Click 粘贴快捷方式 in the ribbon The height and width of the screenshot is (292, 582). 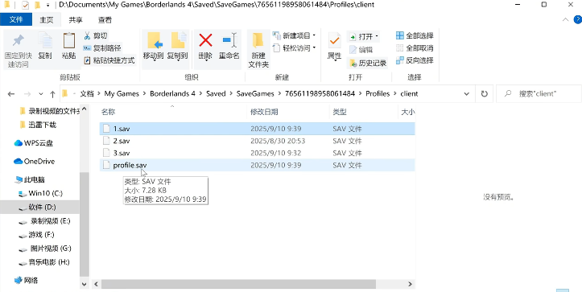point(109,60)
